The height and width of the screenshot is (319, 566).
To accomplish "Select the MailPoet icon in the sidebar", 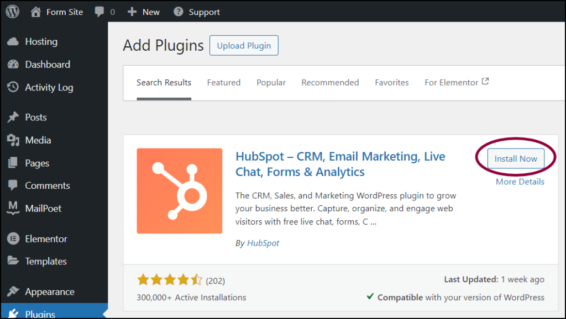I will point(13,208).
